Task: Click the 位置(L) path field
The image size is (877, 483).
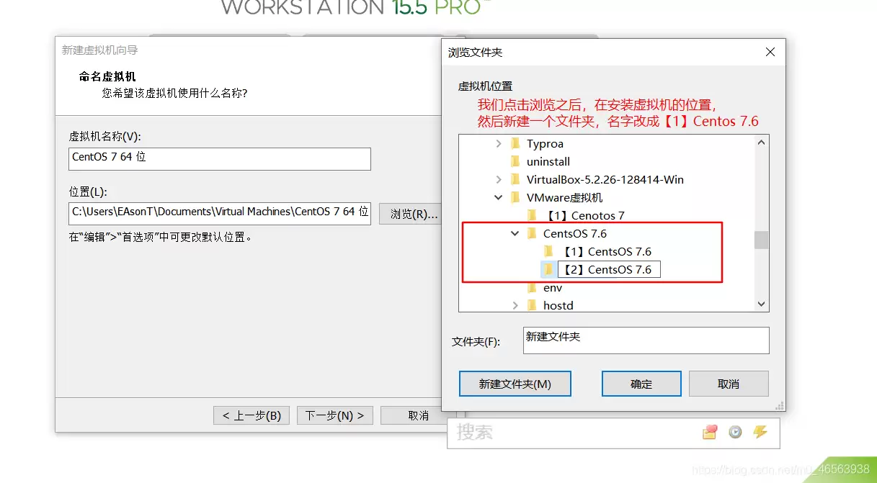Action: [220, 214]
